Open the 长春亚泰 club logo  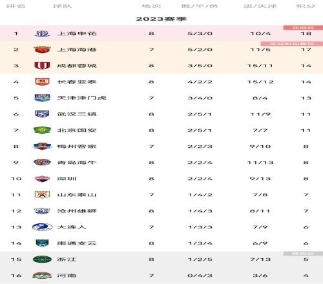[x=42, y=82]
